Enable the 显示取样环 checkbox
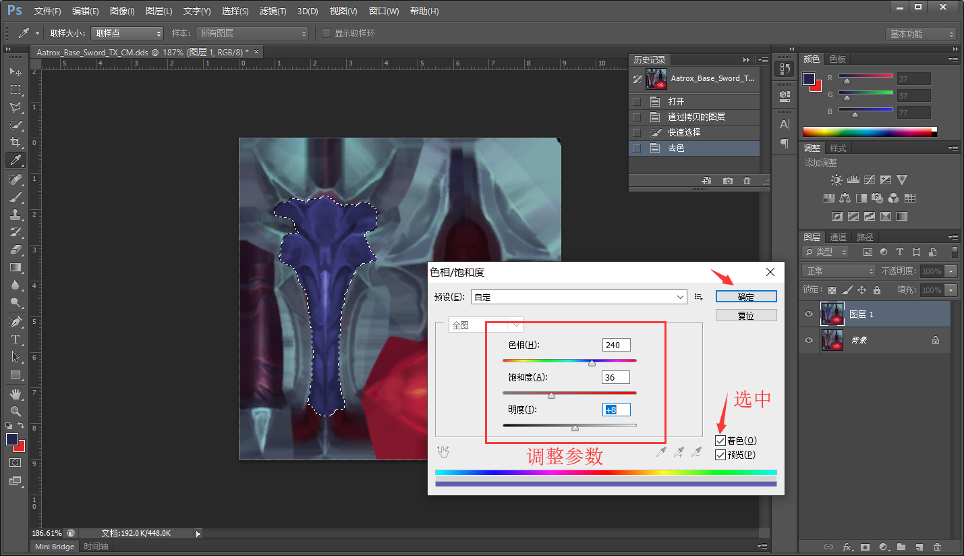The width and height of the screenshot is (964, 556). 327,33
